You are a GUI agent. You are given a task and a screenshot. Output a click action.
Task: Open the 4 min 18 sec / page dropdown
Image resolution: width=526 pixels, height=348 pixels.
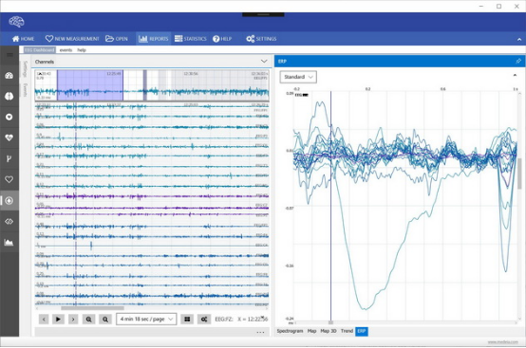click(x=146, y=320)
